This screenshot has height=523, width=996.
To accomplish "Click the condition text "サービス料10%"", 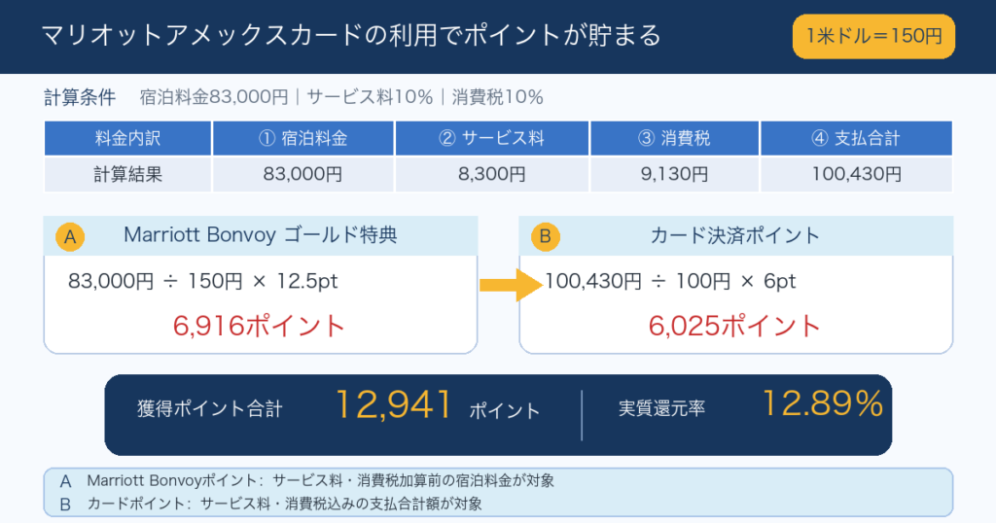I will pos(370,97).
